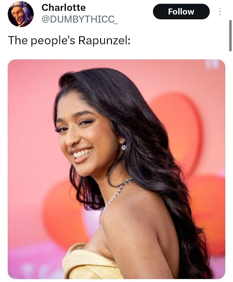Open the @DUMBYTHICC_ handle link
Image resolution: width=233 pixels, height=282 pixels.
pos(80,19)
